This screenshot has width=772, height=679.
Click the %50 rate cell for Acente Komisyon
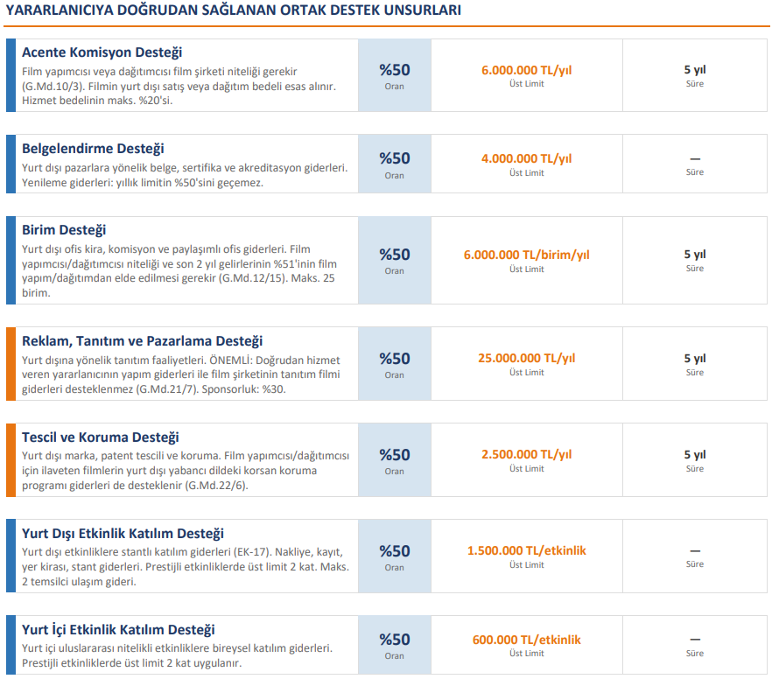coord(394,74)
